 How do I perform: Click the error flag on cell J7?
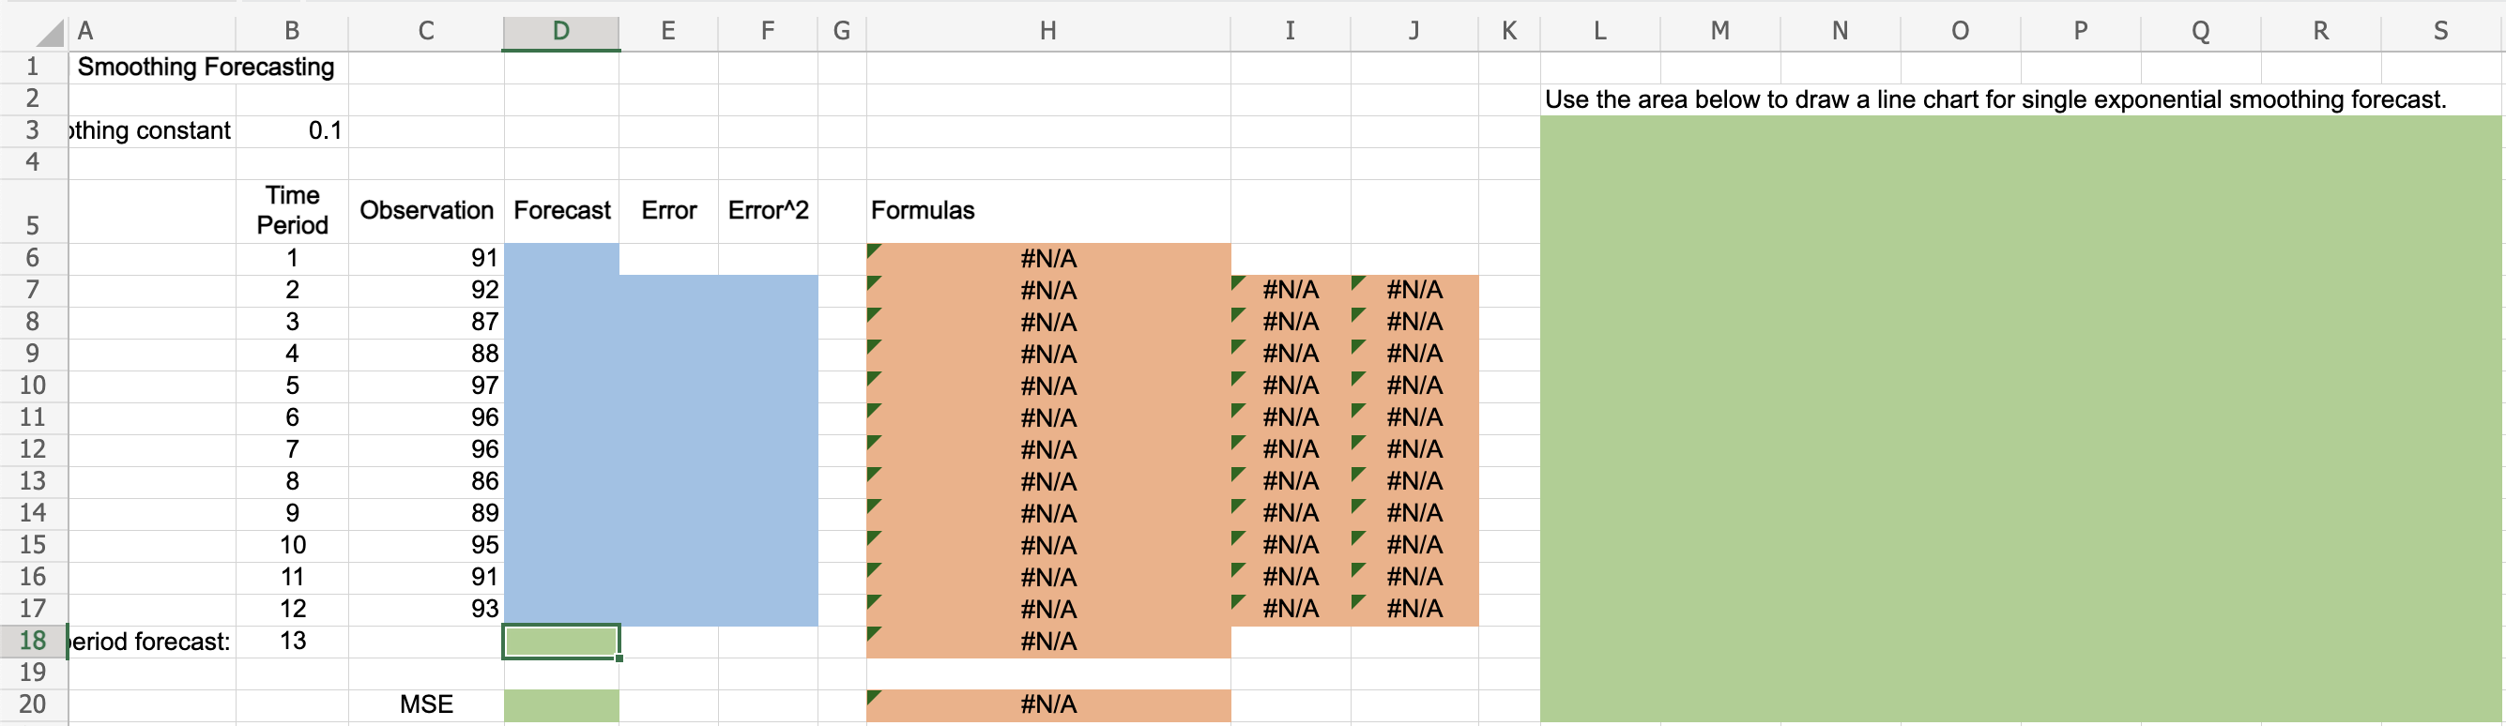(x=1356, y=281)
